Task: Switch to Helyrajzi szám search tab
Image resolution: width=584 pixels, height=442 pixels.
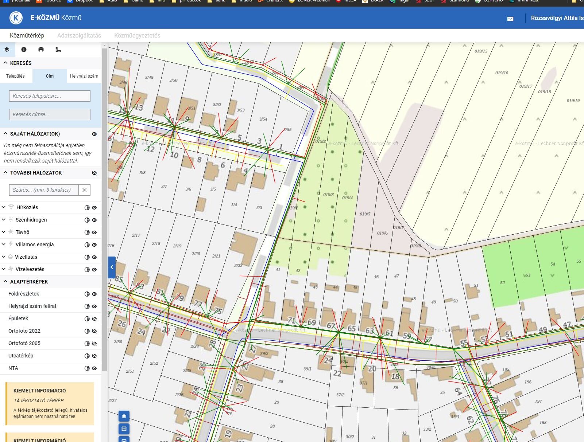Action: [84, 76]
